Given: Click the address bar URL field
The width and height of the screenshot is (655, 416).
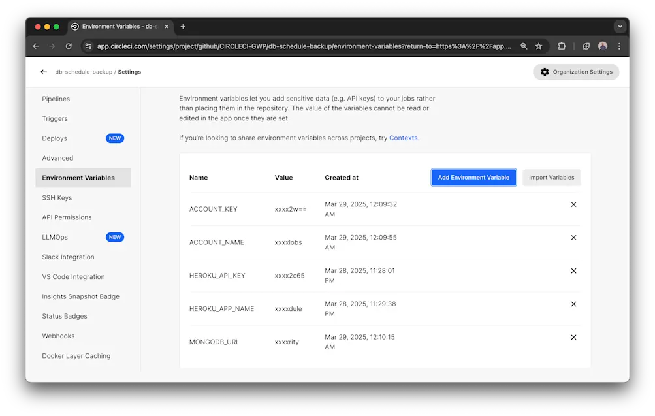Looking at the screenshot, I should point(304,46).
